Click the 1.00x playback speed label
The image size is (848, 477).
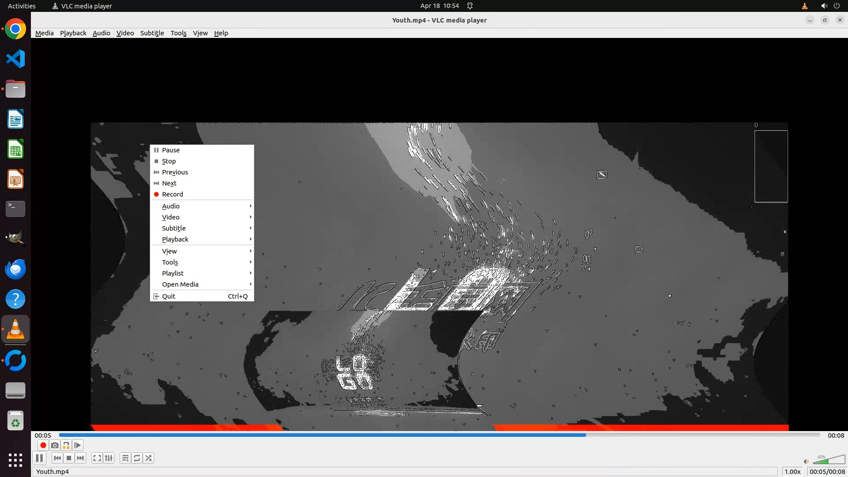tap(792, 472)
